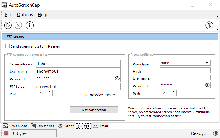This screenshot has height=138, width=220.
Task: Click the red status square icon
Action: pos(6,133)
